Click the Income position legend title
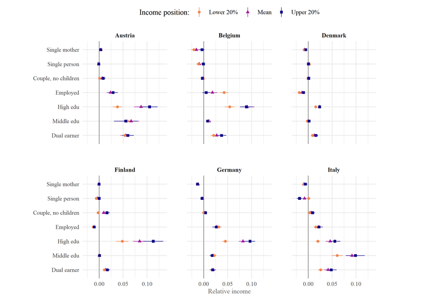Screen dimensions: 440x298 point(164,12)
